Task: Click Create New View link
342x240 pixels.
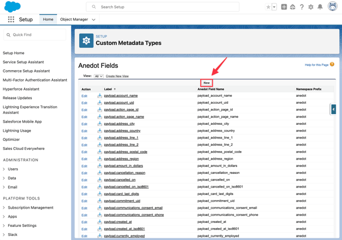Action: tap(117, 76)
